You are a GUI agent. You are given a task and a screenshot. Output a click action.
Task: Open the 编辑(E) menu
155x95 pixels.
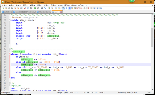11,5
